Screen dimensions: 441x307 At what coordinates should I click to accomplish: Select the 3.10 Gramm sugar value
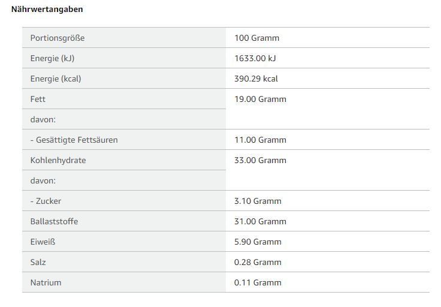click(x=258, y=201)
